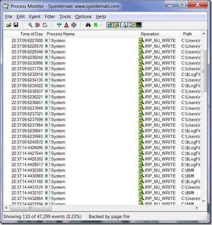Open the File menu
The width and height of the screenshot is (212, 225).
point(8,17)
